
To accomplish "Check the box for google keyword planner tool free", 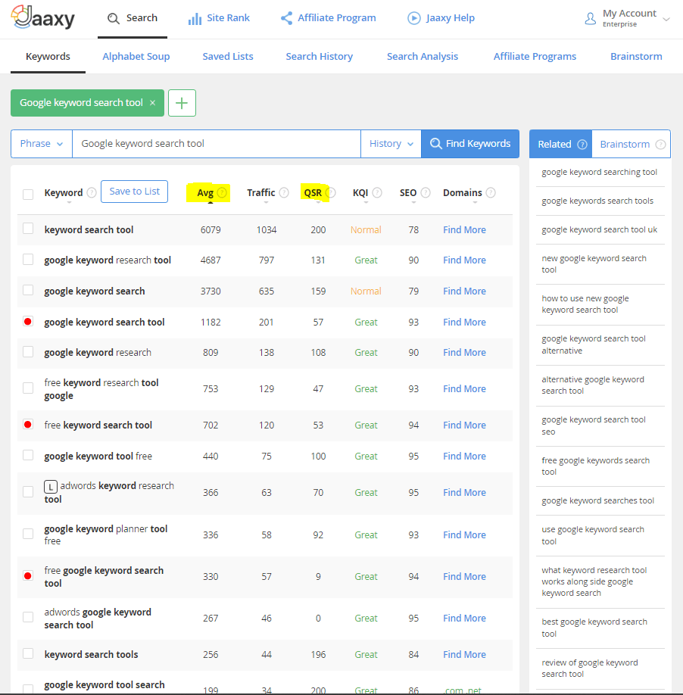I will 28,534.
